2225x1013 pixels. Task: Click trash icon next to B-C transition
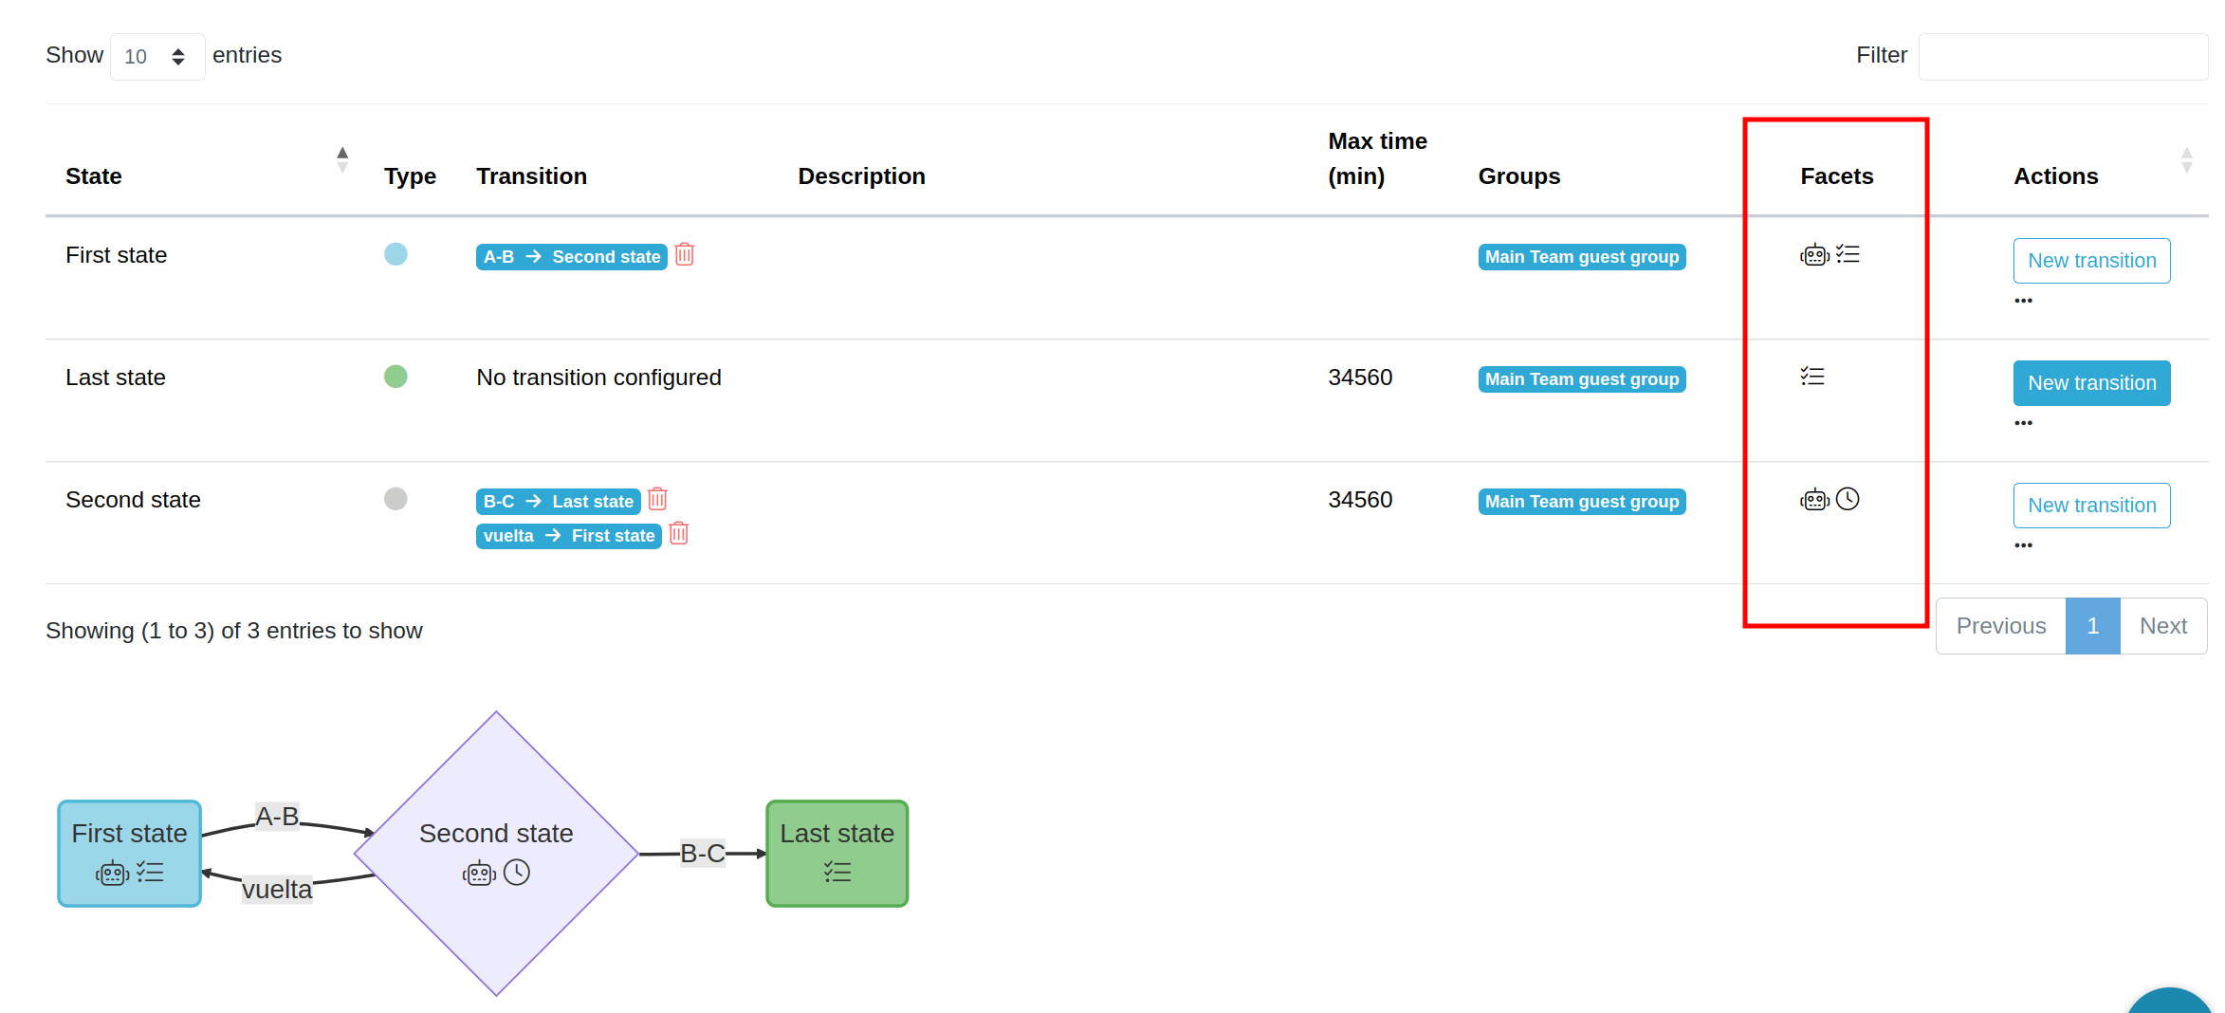coord(657,500)
